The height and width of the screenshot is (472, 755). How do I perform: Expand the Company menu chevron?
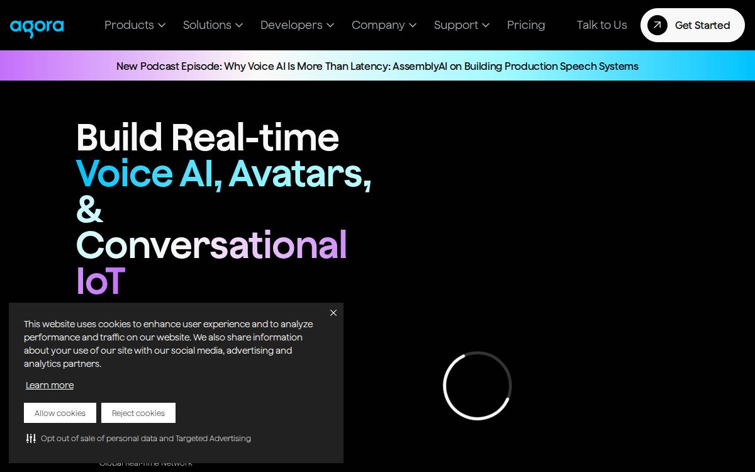click(413, 25)
